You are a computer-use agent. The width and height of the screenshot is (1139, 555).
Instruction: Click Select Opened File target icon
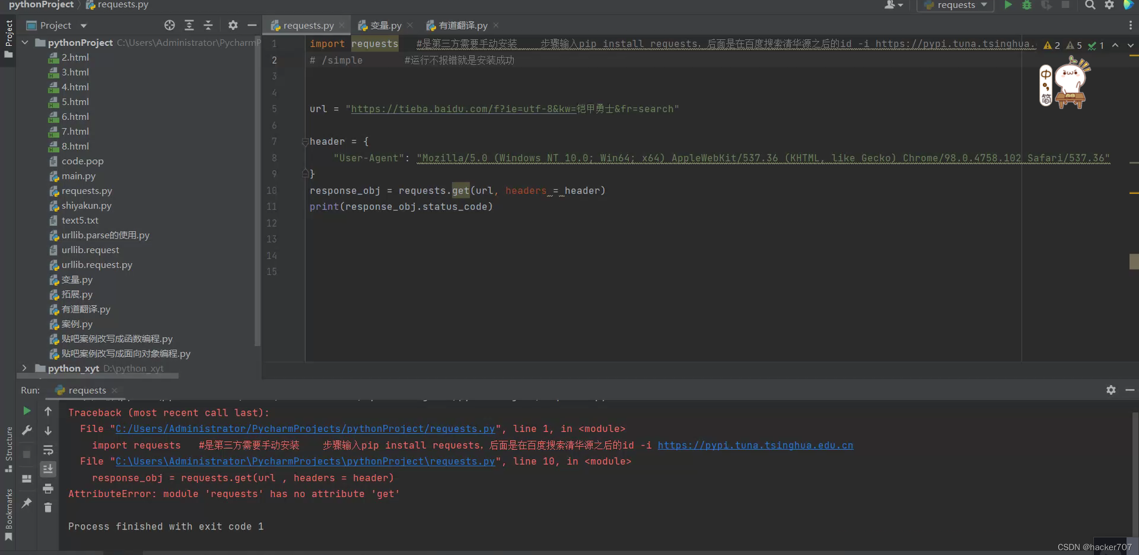169,25
